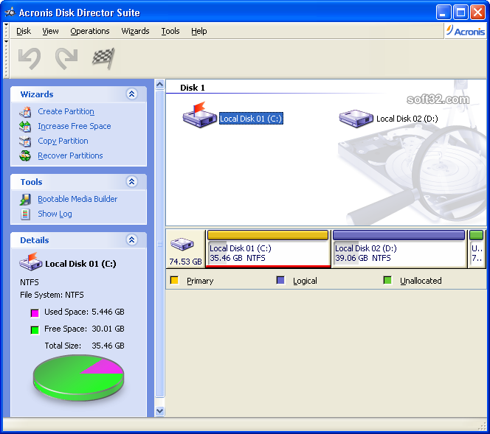Screen dimensions: 490x434
Task: Click the sidebar scroll up arrow
Action: coord(159,84)
